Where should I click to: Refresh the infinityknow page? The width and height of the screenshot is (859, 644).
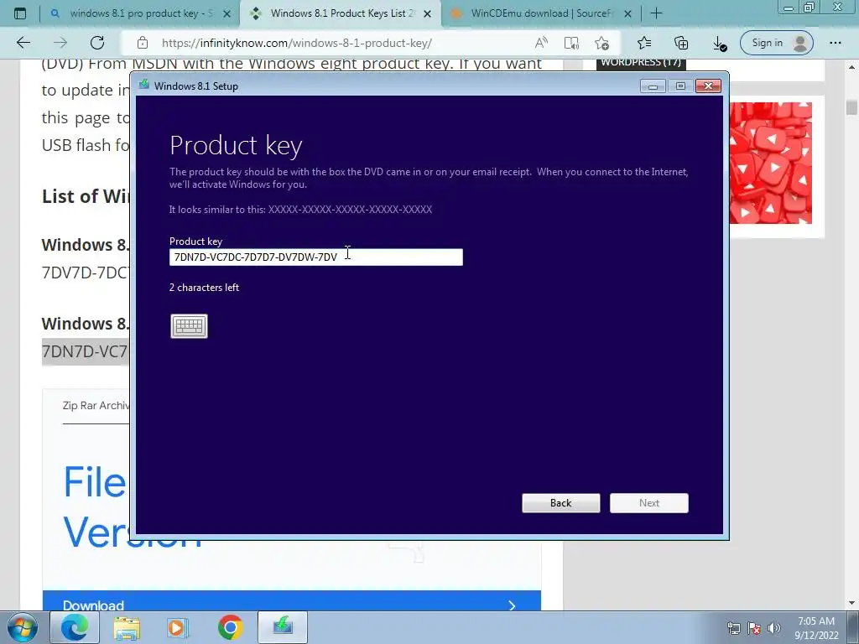coord(97,43)
